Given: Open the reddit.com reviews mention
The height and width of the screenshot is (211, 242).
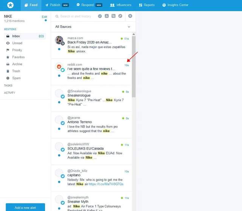Looking at the screenshot, I should [x=92, y=72].
